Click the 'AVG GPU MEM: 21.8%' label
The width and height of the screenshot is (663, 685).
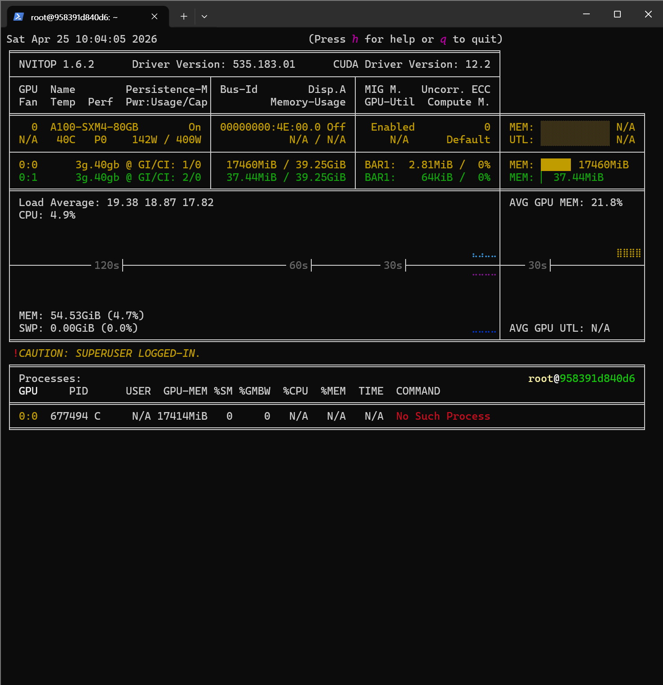tap(566, 202)
